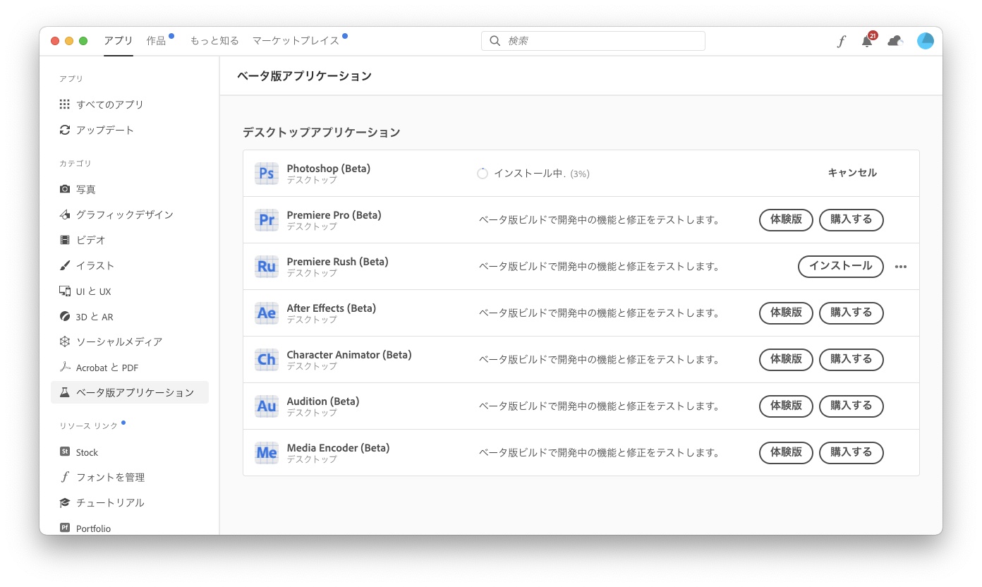982x587 pixels.
Task: Start 体験版 for Premiere Pro (Beta)
Action: (786, 219)
